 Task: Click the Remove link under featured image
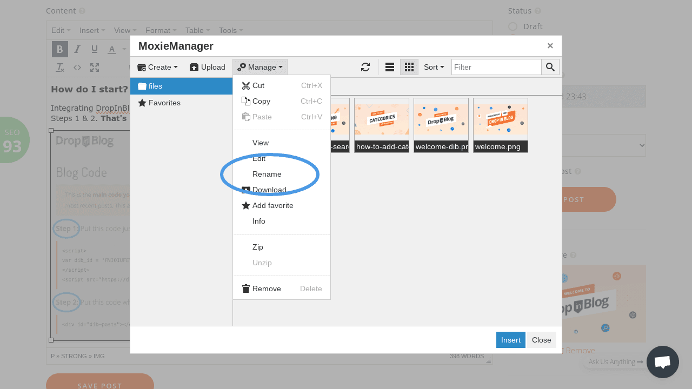(x=580, y=350)
